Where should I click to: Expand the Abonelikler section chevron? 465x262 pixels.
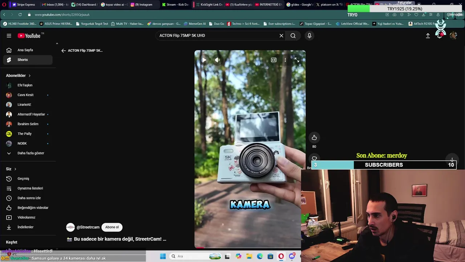click(x=29, y=76)
